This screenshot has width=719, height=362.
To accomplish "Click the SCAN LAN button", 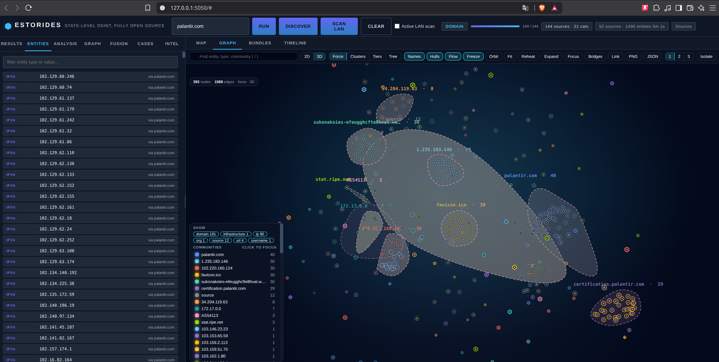I will pos(339,26).
